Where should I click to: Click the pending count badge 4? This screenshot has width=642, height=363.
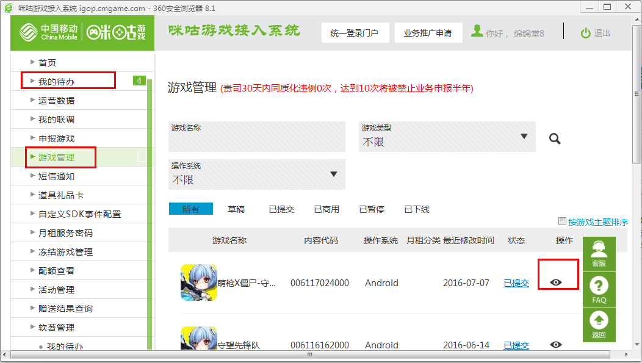coord(139,81)
